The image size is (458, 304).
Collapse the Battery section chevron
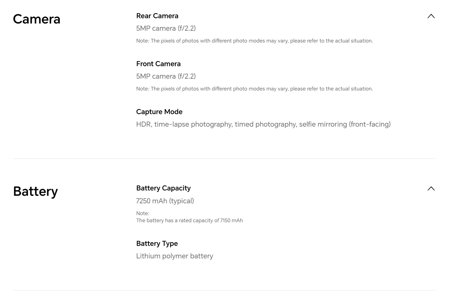[431, 188]
